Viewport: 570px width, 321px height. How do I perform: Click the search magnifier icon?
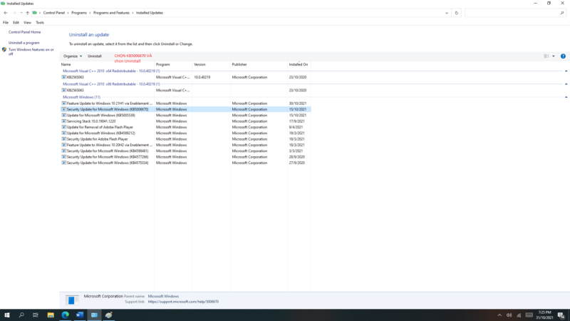tap(561, 13)
